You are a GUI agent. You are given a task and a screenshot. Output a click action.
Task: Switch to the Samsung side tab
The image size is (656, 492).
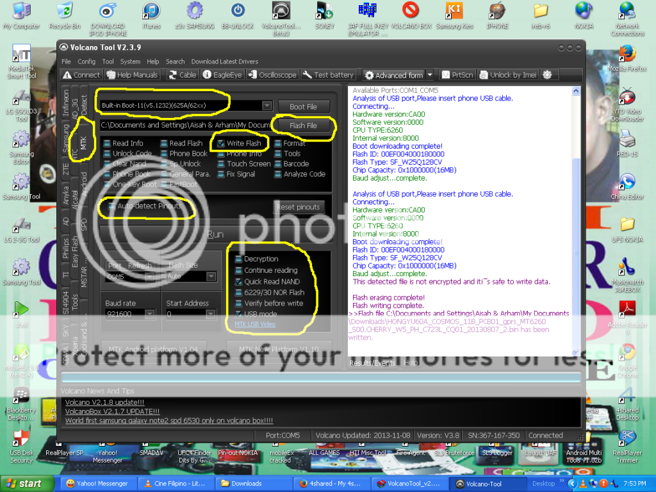[x=66, y=139]
